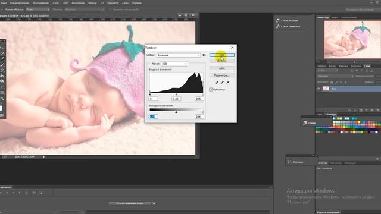Toggle the Просмотр preview checkbox
The height and width of the screenshot is (214, 381).
click(211, 90)
